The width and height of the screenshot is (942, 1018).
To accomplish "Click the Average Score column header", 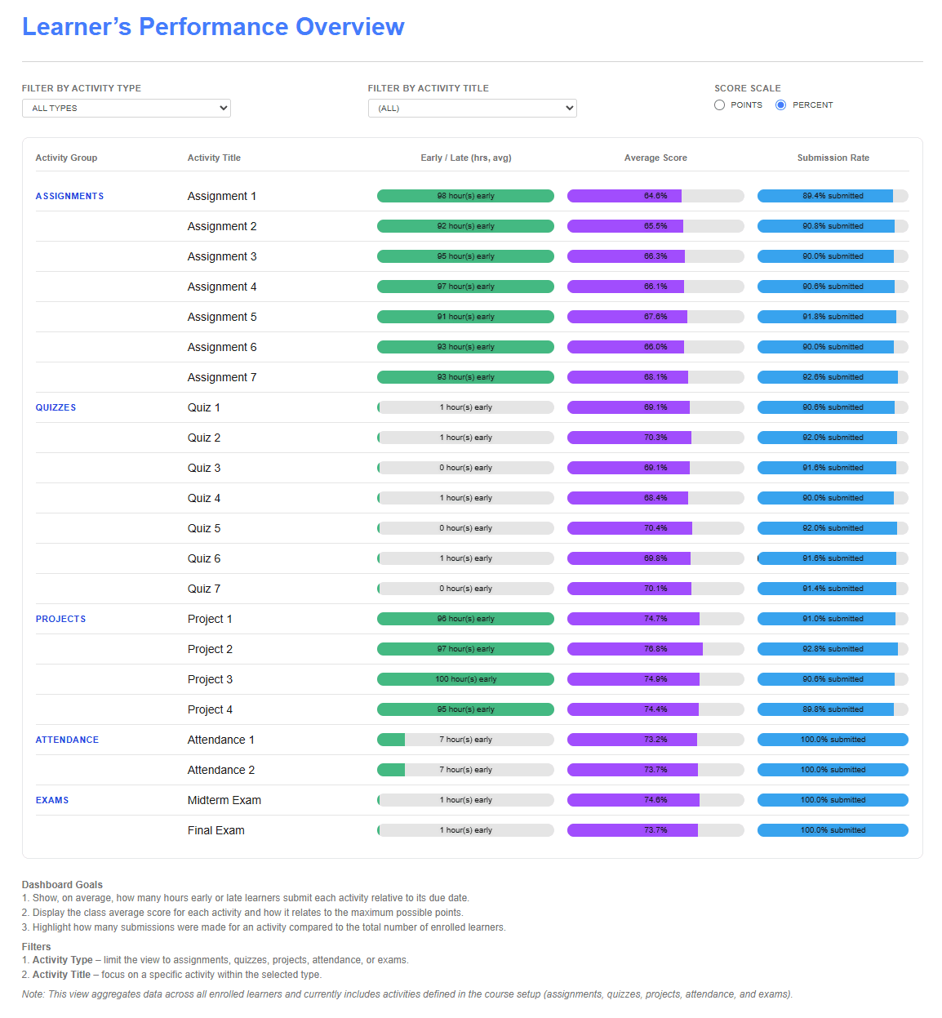I will pos(655,158).
